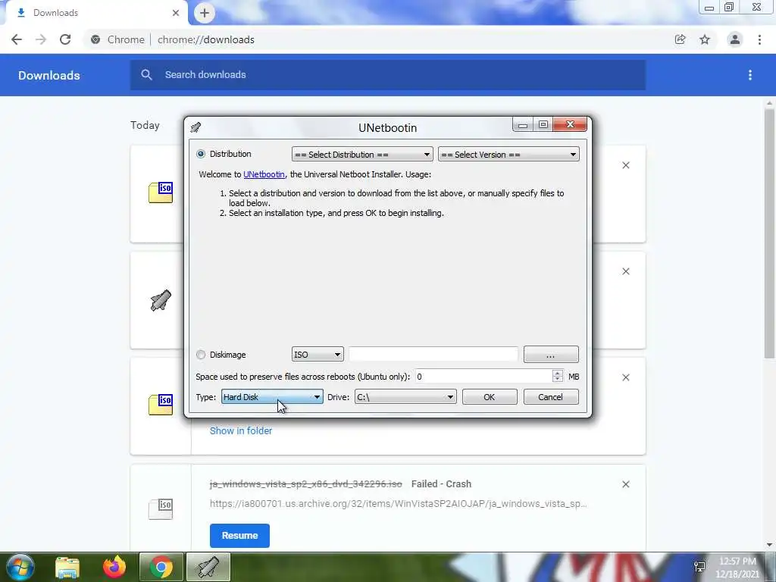Decrease persistence space with down arrow
This screenshot has height=582, width=776.
click(558, 380)
